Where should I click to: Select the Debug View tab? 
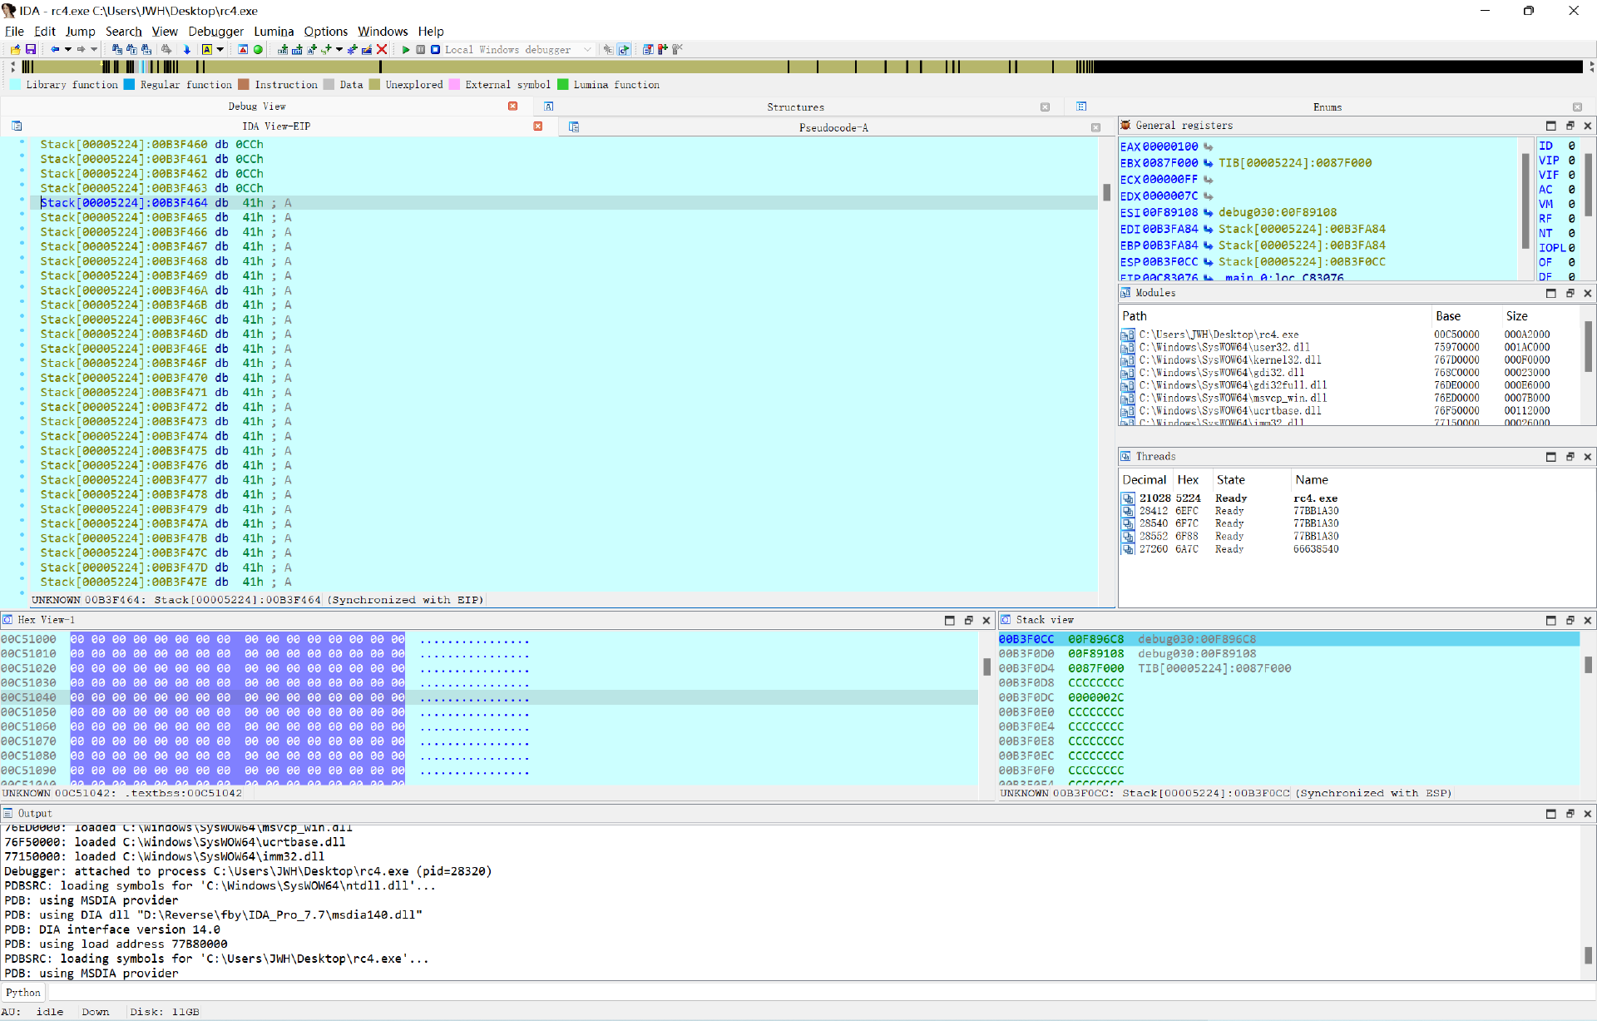[257, 107]
